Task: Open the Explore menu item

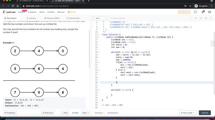Action: point(21,12)
